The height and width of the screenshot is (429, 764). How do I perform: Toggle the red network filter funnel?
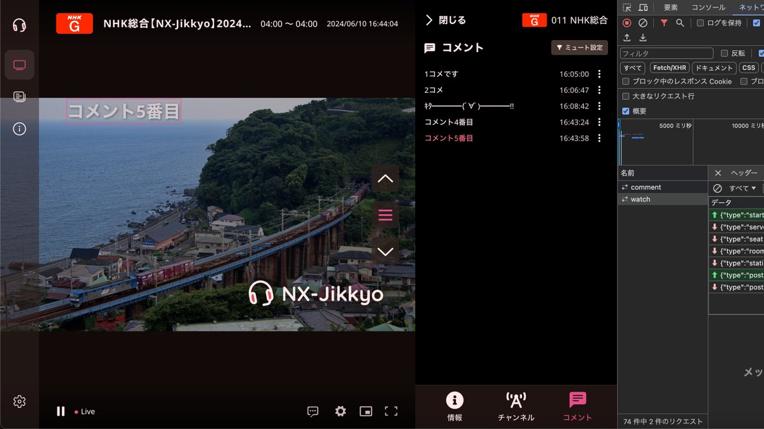[664, 23]
